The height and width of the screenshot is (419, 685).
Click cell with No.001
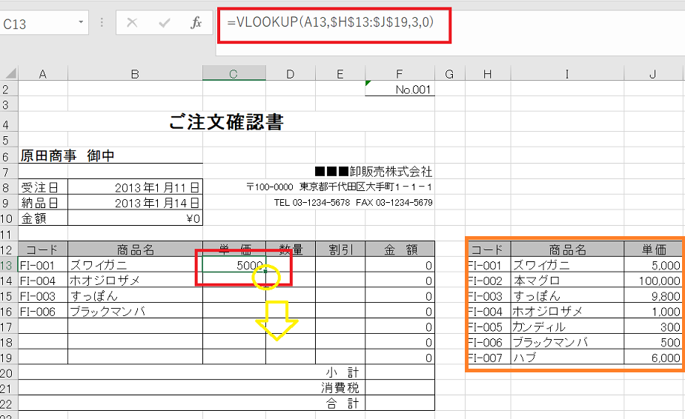point(400,89)
